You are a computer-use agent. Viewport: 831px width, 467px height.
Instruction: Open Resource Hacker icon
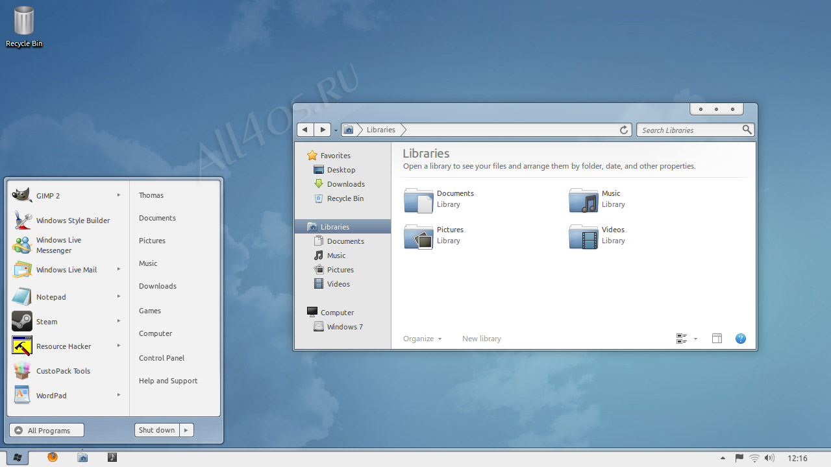[22, 346]
